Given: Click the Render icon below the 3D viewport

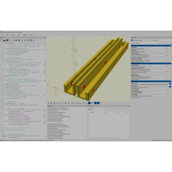Looking at the screenshot, I should [x=51, y=103].
